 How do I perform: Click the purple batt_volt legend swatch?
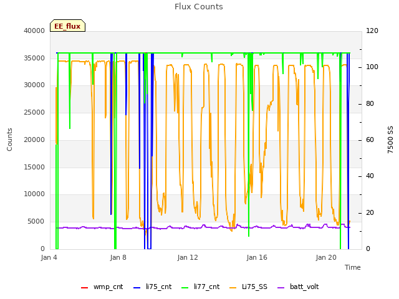pos(281,288)
